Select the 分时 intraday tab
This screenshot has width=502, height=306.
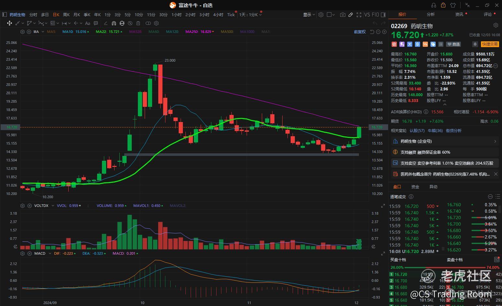click(x=33, y=15)
